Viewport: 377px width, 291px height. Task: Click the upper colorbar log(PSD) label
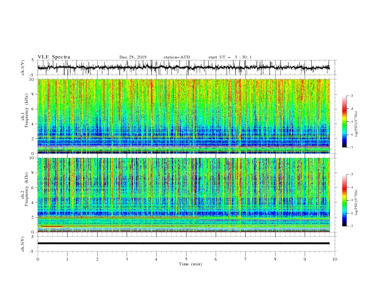[356, 124]
